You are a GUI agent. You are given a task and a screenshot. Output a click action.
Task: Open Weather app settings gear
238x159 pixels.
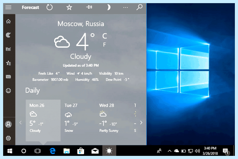[8, 138]
